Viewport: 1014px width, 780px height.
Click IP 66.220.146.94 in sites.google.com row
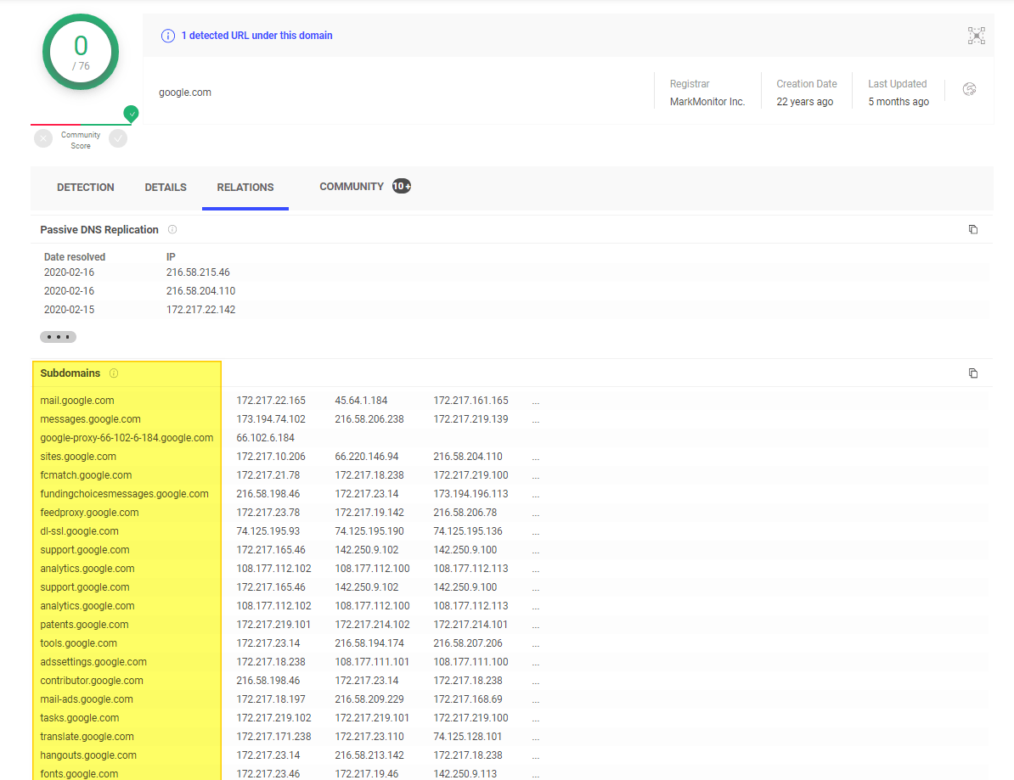pyautogui.click(x=367, y=457)
